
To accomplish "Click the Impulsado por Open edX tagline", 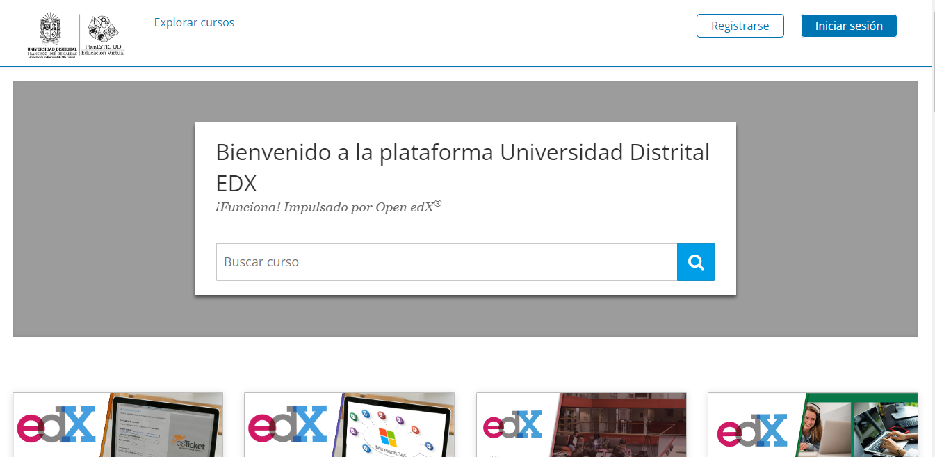I will (x=327, y=206).
